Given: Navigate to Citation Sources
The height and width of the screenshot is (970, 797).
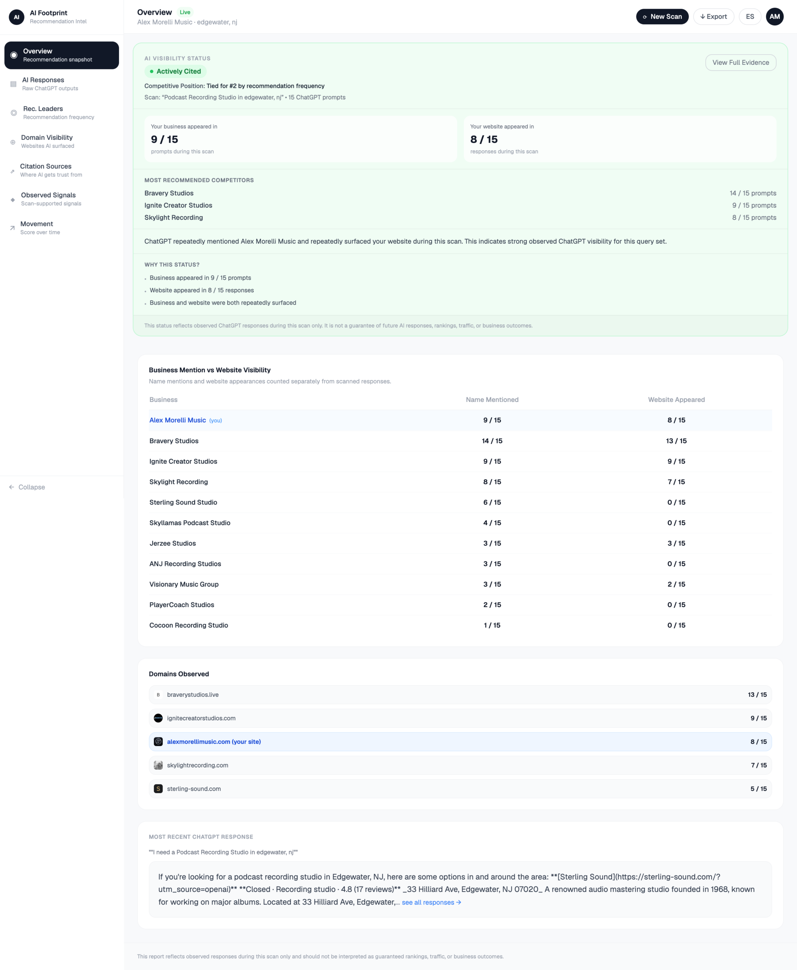Looking at the screenshot, I should pos(61,171).
